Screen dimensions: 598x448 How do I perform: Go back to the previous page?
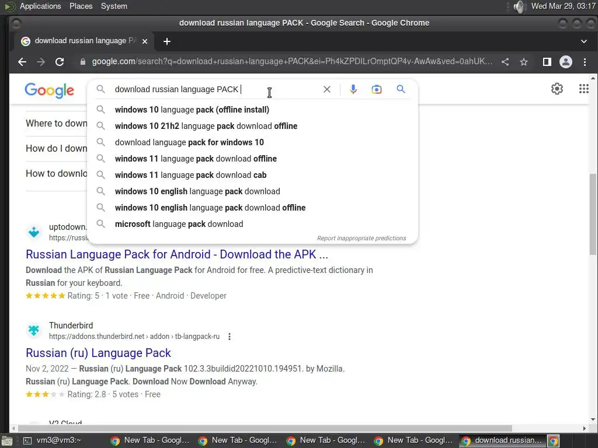coord(22,62)
